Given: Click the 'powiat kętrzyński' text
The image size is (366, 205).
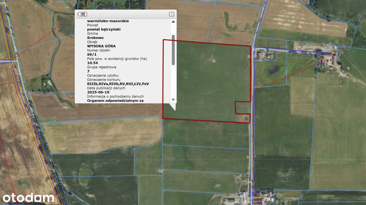Looking at the screenshot, I should [x=104, y=29].
